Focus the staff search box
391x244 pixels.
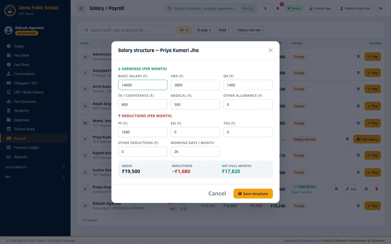[x=128, y=30]
